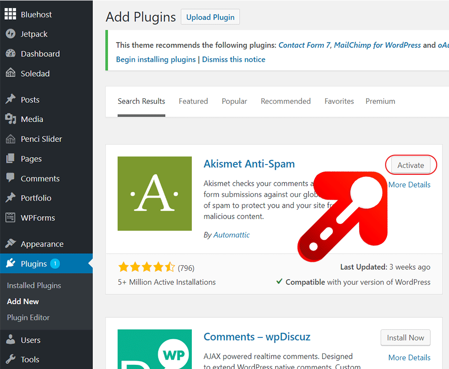This screenshot has height=369, width=449.
Task: Click the Posts pushpin icon
Action: (x=11, y=99)
